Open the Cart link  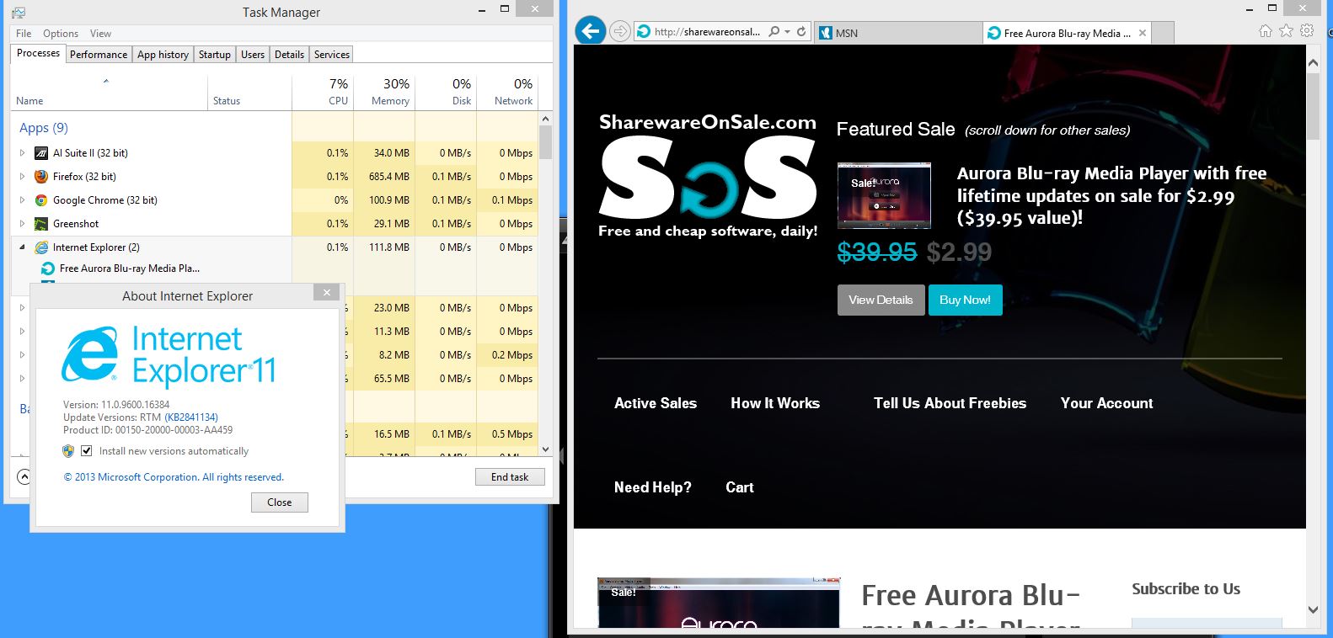coord(740,487)
